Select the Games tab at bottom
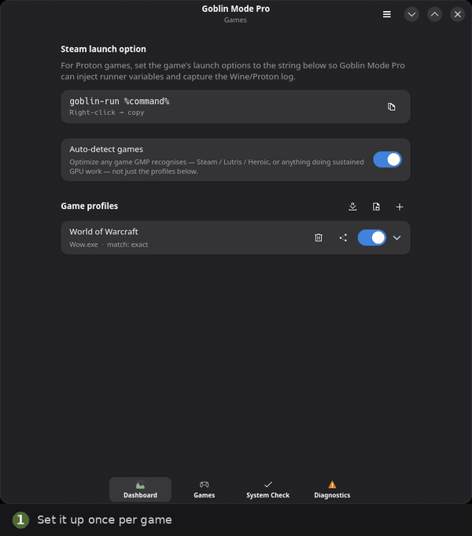This screenshot has height=536, width=472. 204,490
